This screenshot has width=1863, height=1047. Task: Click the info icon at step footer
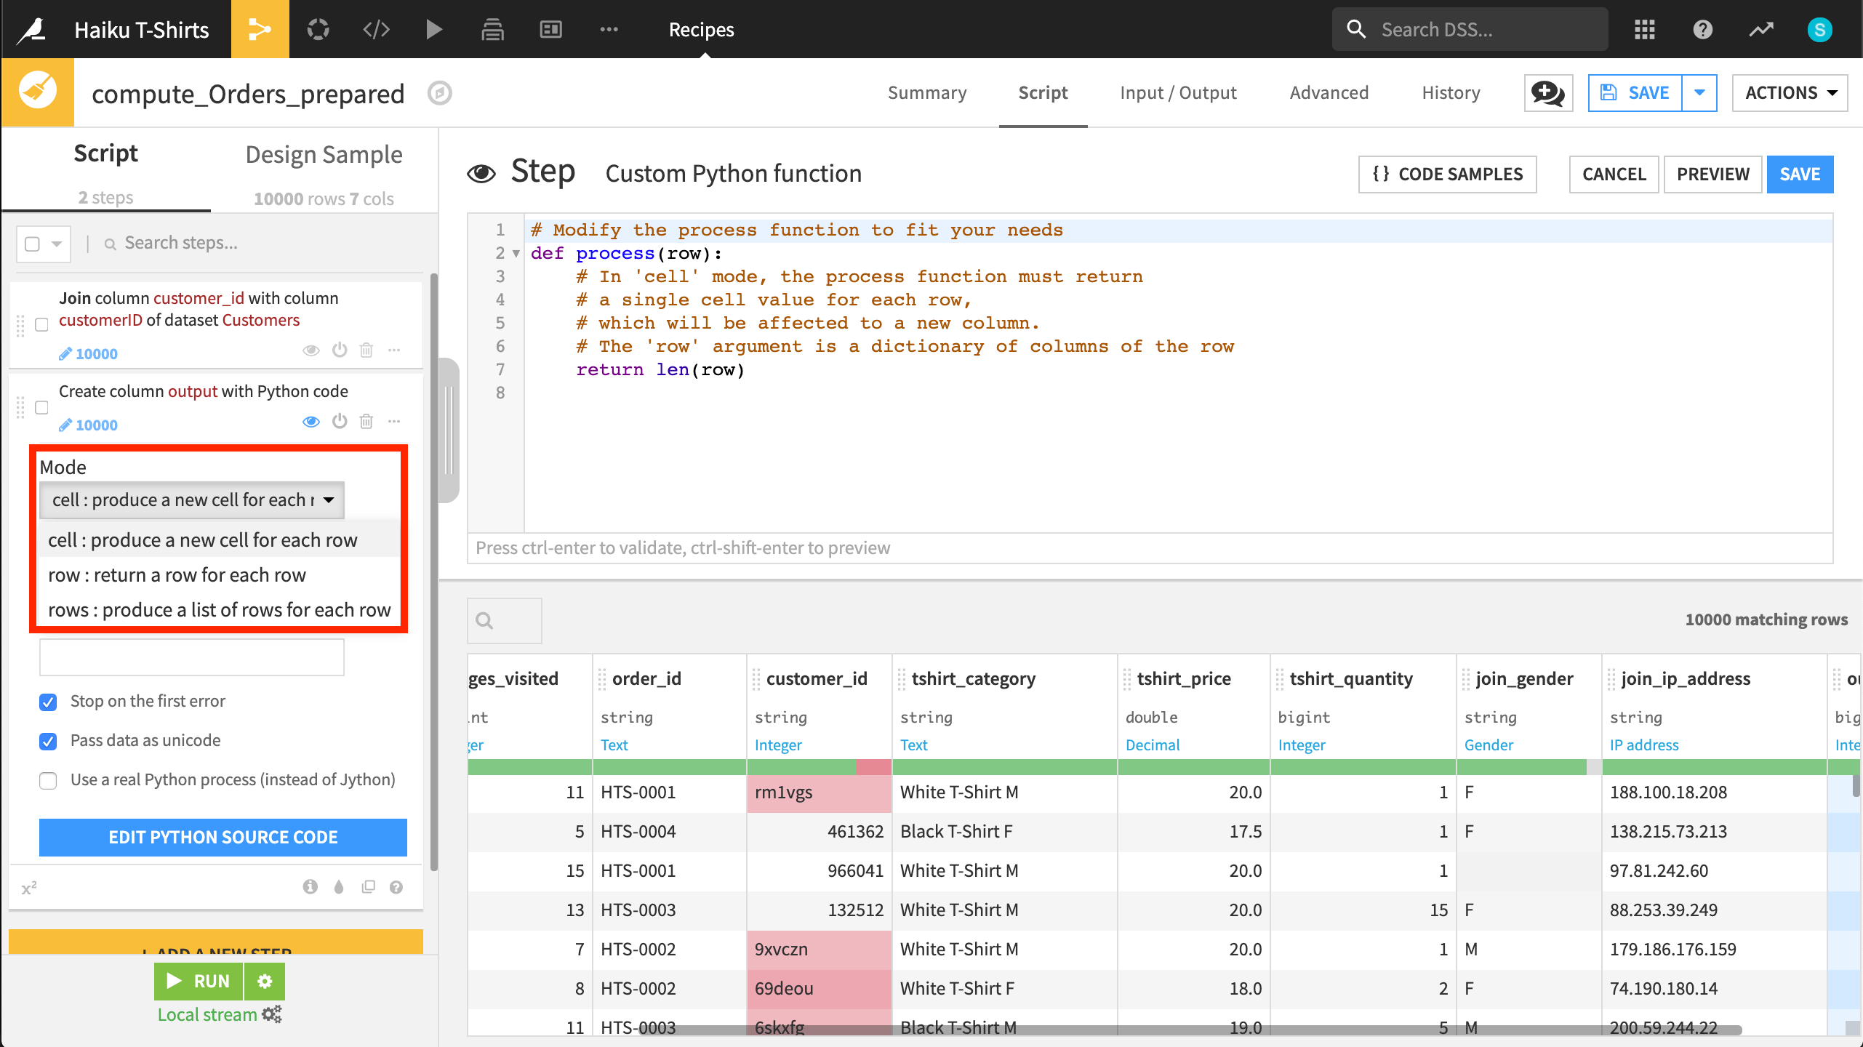(x=310, y=886)
